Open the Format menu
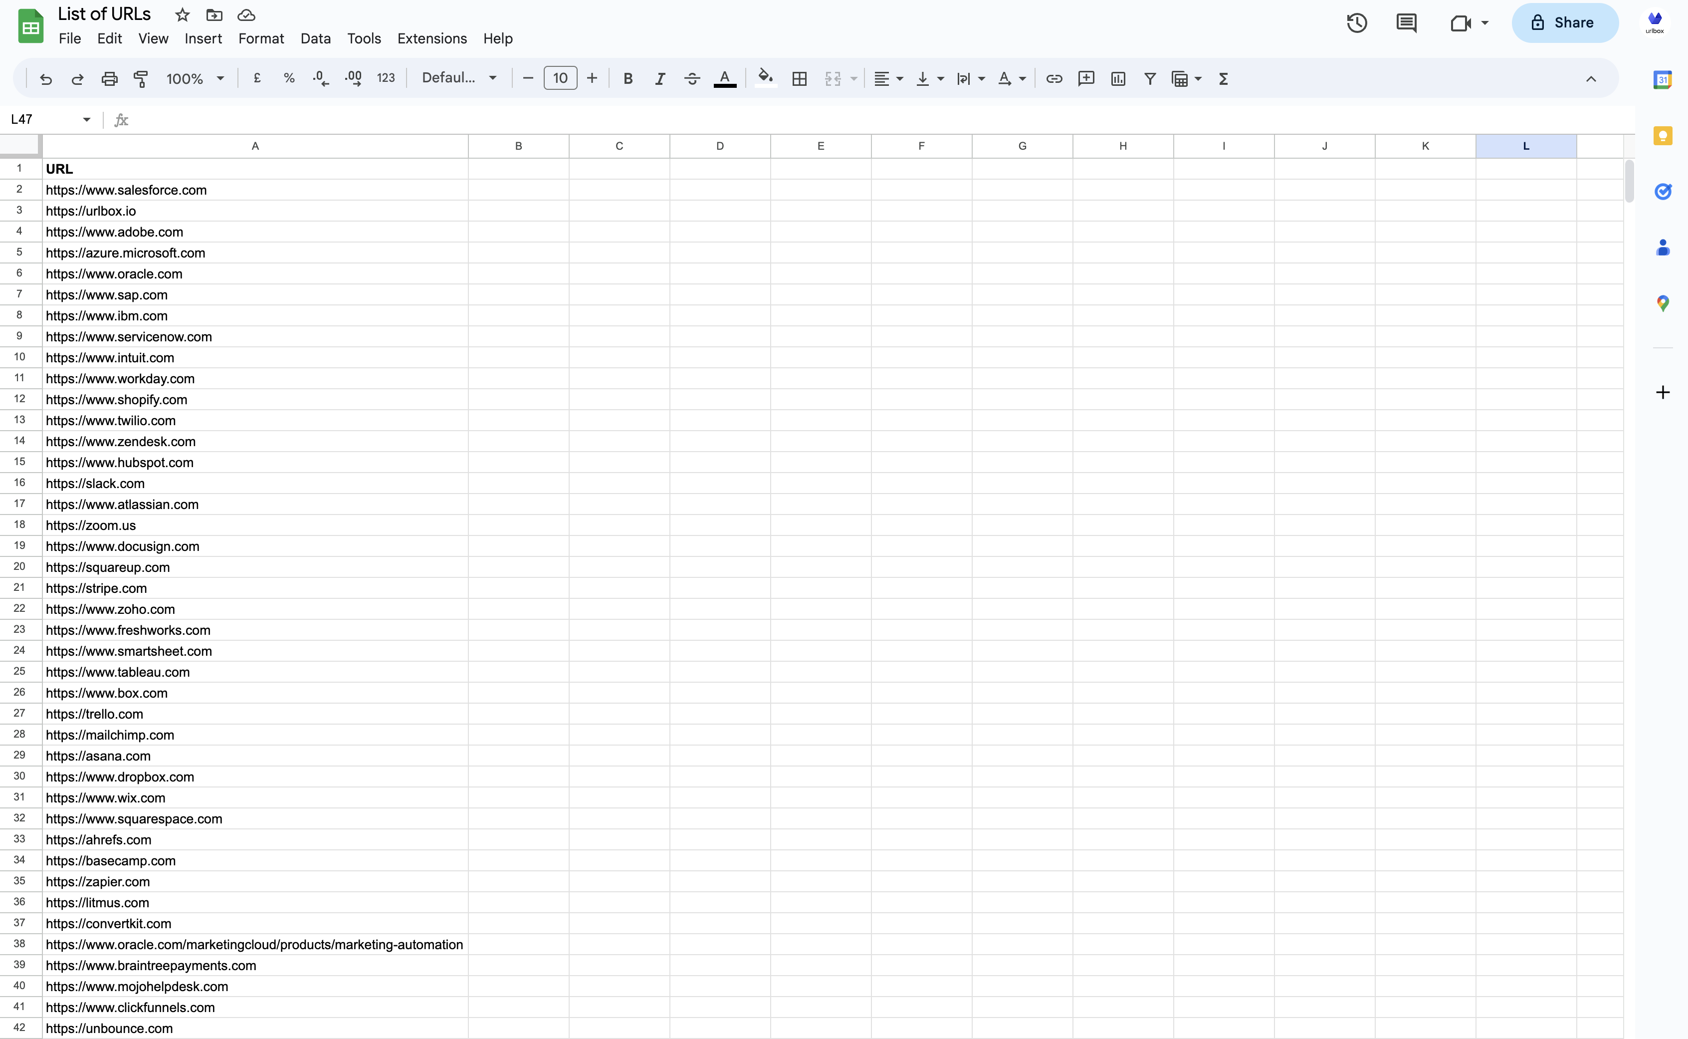Screen dimensions: 1688x1039 click(x=261, y=38)
